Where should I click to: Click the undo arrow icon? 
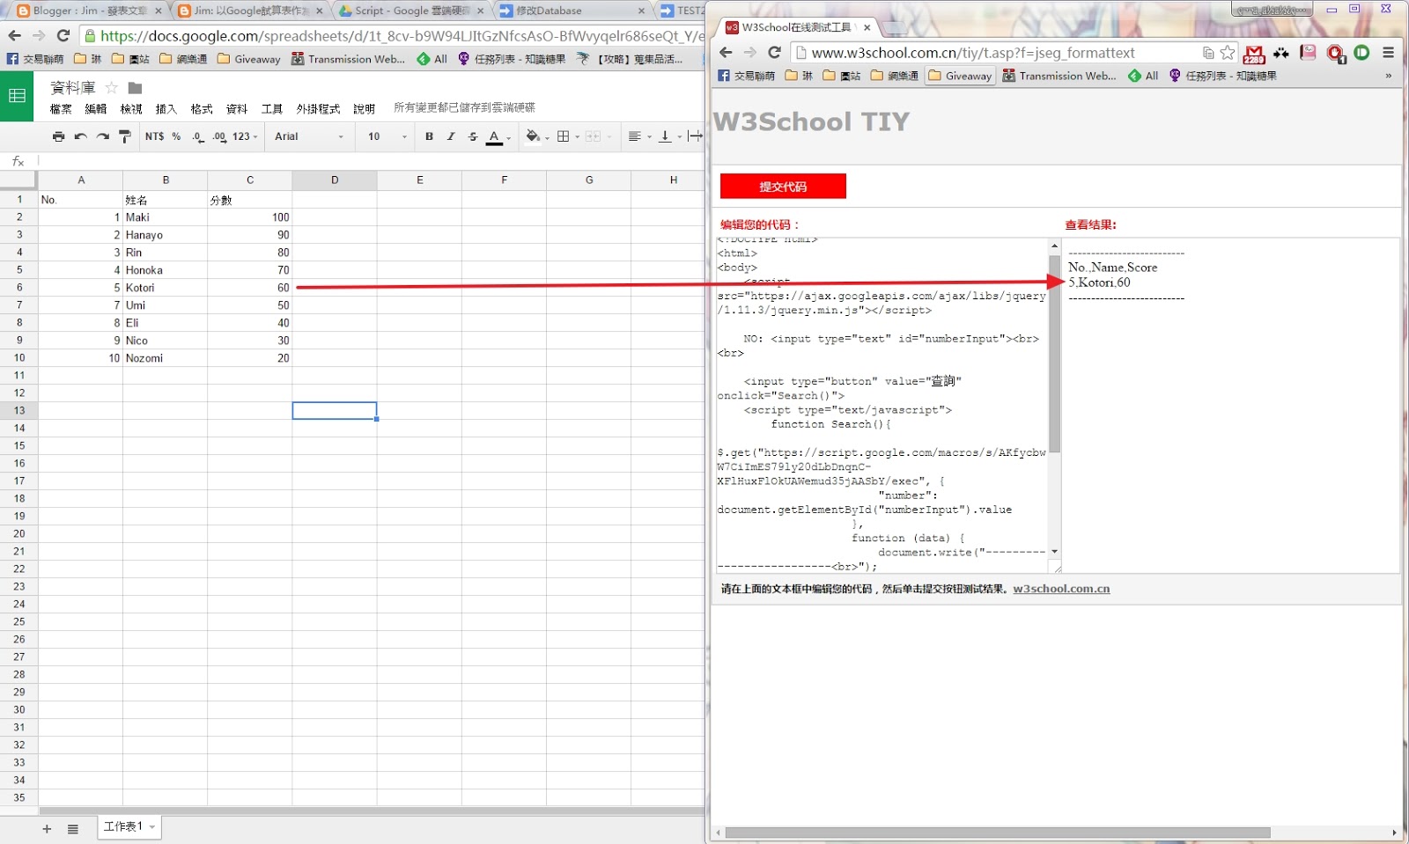(80, 136)
